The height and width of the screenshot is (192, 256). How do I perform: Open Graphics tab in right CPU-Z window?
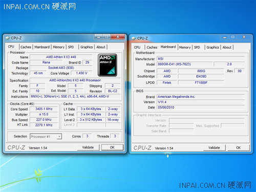point(212,47)
